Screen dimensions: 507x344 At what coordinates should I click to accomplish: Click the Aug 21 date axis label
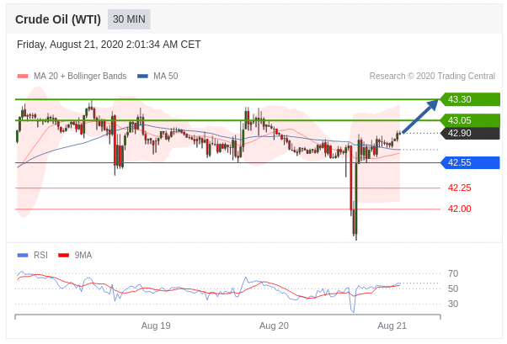[392, 325]
